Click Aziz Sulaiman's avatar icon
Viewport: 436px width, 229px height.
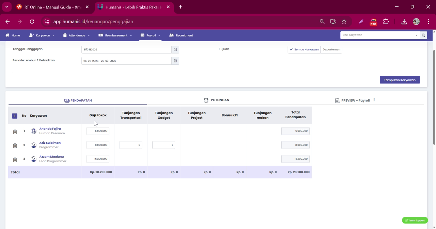click(x=34, y=145)
